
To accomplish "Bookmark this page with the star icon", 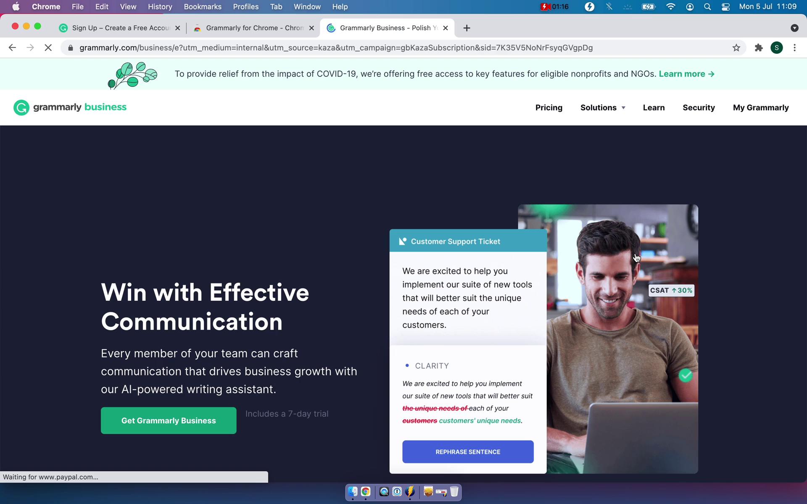I will tap(736, 48).
